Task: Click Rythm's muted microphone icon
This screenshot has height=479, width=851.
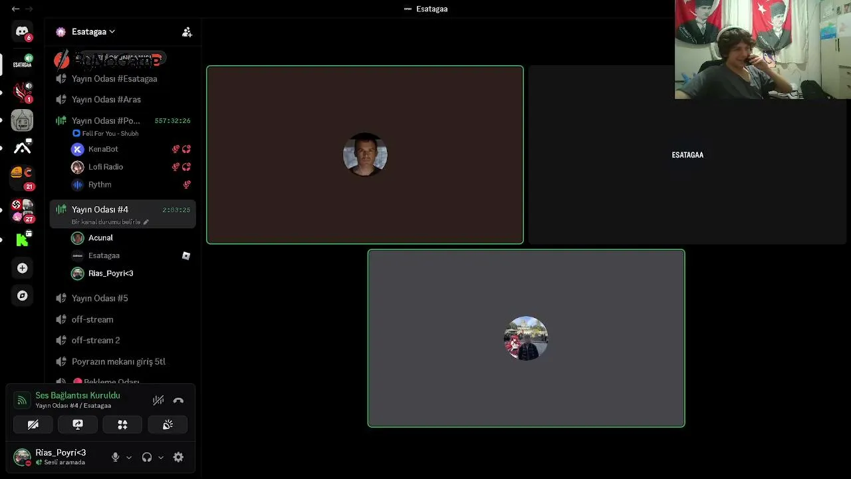Action: click(x=187, y=184)
